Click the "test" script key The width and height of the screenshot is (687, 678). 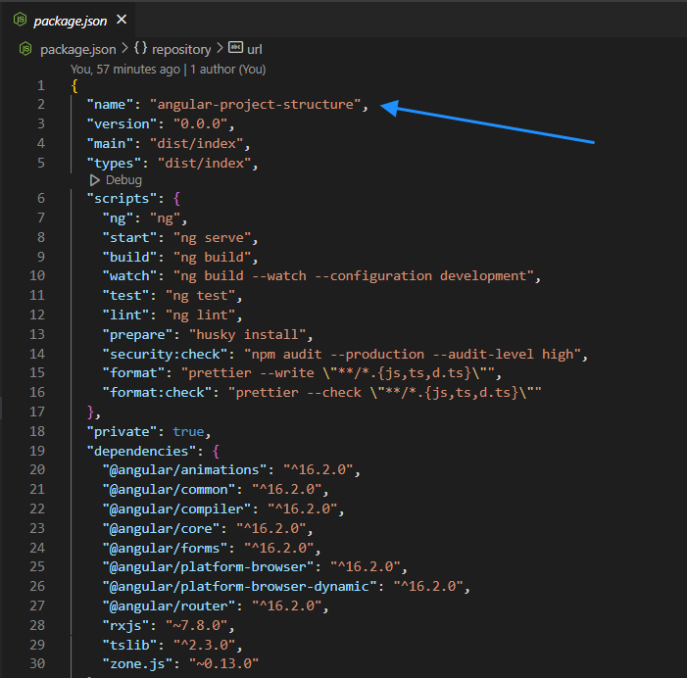[x=125, y=296]
